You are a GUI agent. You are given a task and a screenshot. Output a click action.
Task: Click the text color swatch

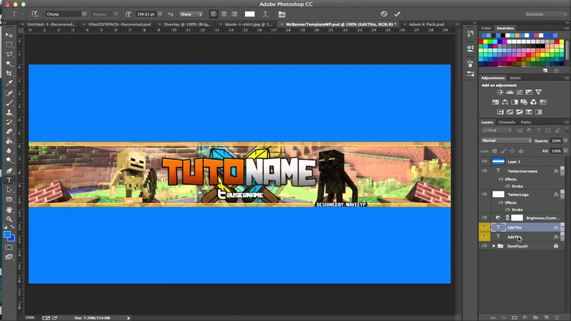click(250, 14)
